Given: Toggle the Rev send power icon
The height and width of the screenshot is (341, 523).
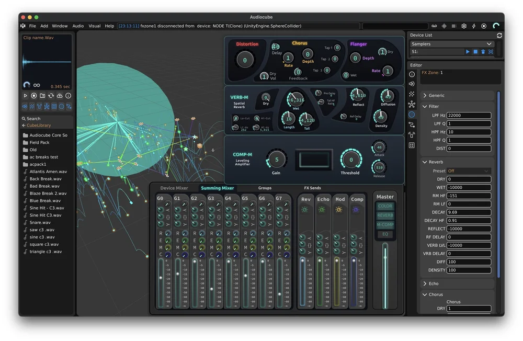Looking at the screenshot, I should pos(305,210).
